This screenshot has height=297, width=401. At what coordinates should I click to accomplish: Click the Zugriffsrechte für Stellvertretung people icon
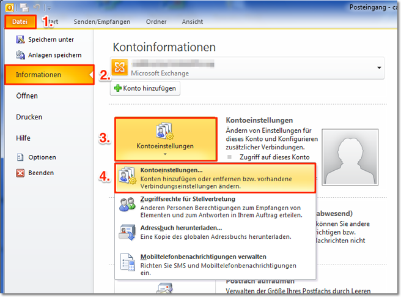[127, 205]
